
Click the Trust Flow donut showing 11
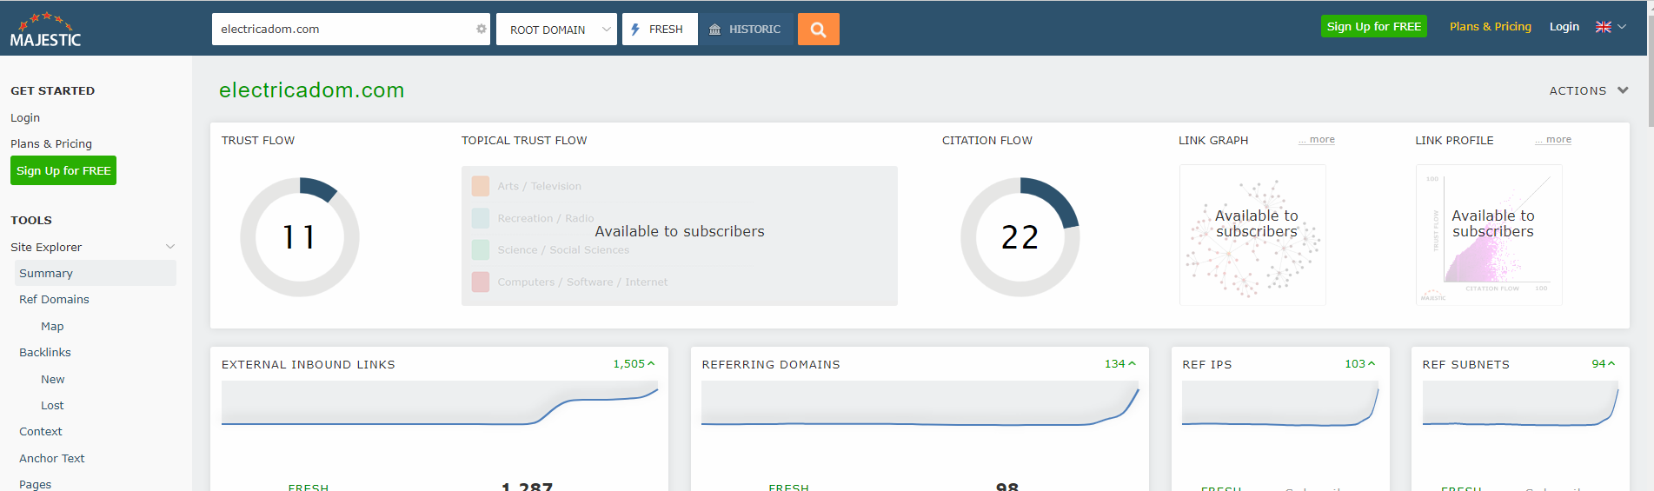[300, 237]
